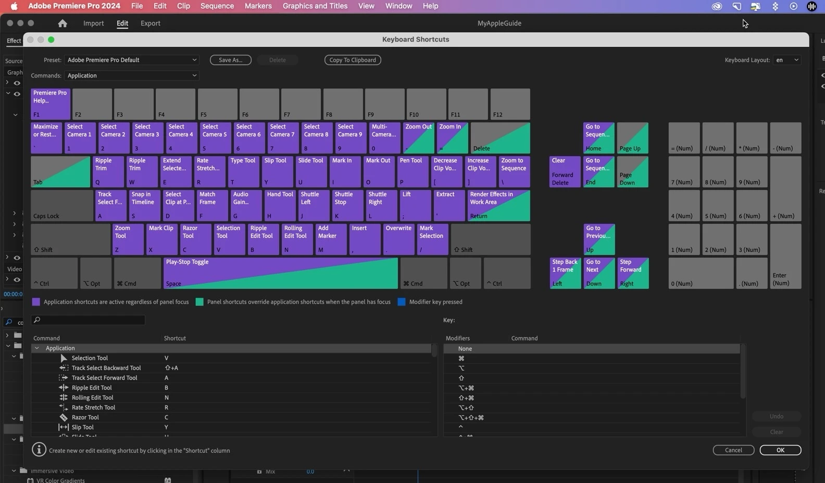Open the Preset dropdown
825x483 pixels.
point(132,60)
